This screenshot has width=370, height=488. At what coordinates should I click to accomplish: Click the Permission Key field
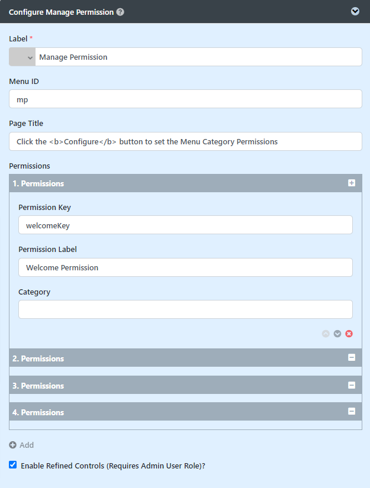click(x=185, y=225)
